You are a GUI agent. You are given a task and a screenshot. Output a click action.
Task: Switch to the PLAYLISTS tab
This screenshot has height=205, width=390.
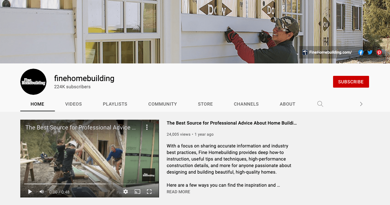pos(115,104)
